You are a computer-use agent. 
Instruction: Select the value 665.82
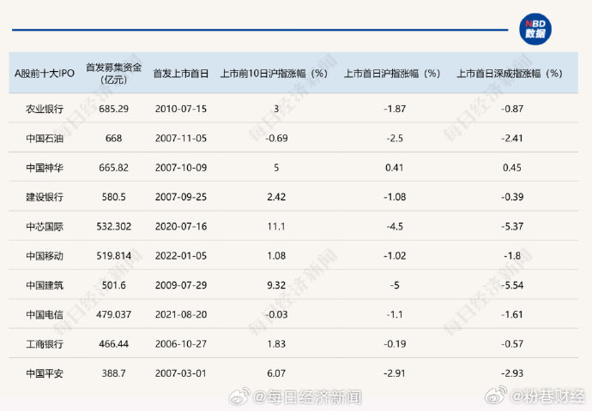point(113,168)
